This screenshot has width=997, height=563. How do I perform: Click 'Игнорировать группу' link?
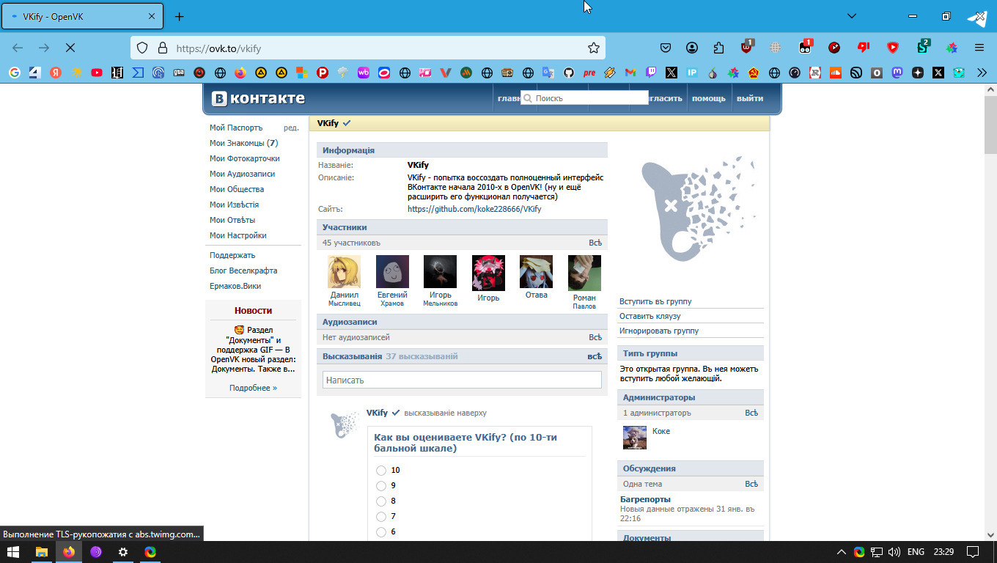[659, 331]
